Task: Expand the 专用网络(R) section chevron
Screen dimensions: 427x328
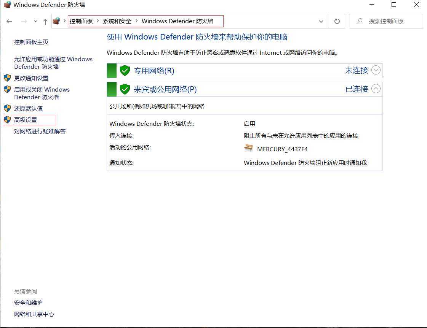Action: pos(376,70)
